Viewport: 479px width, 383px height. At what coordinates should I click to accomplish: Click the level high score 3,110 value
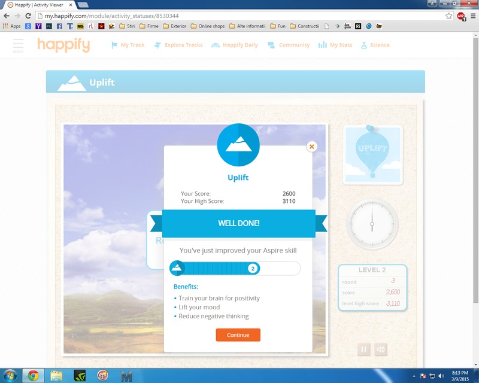click(x=393, y=303)
